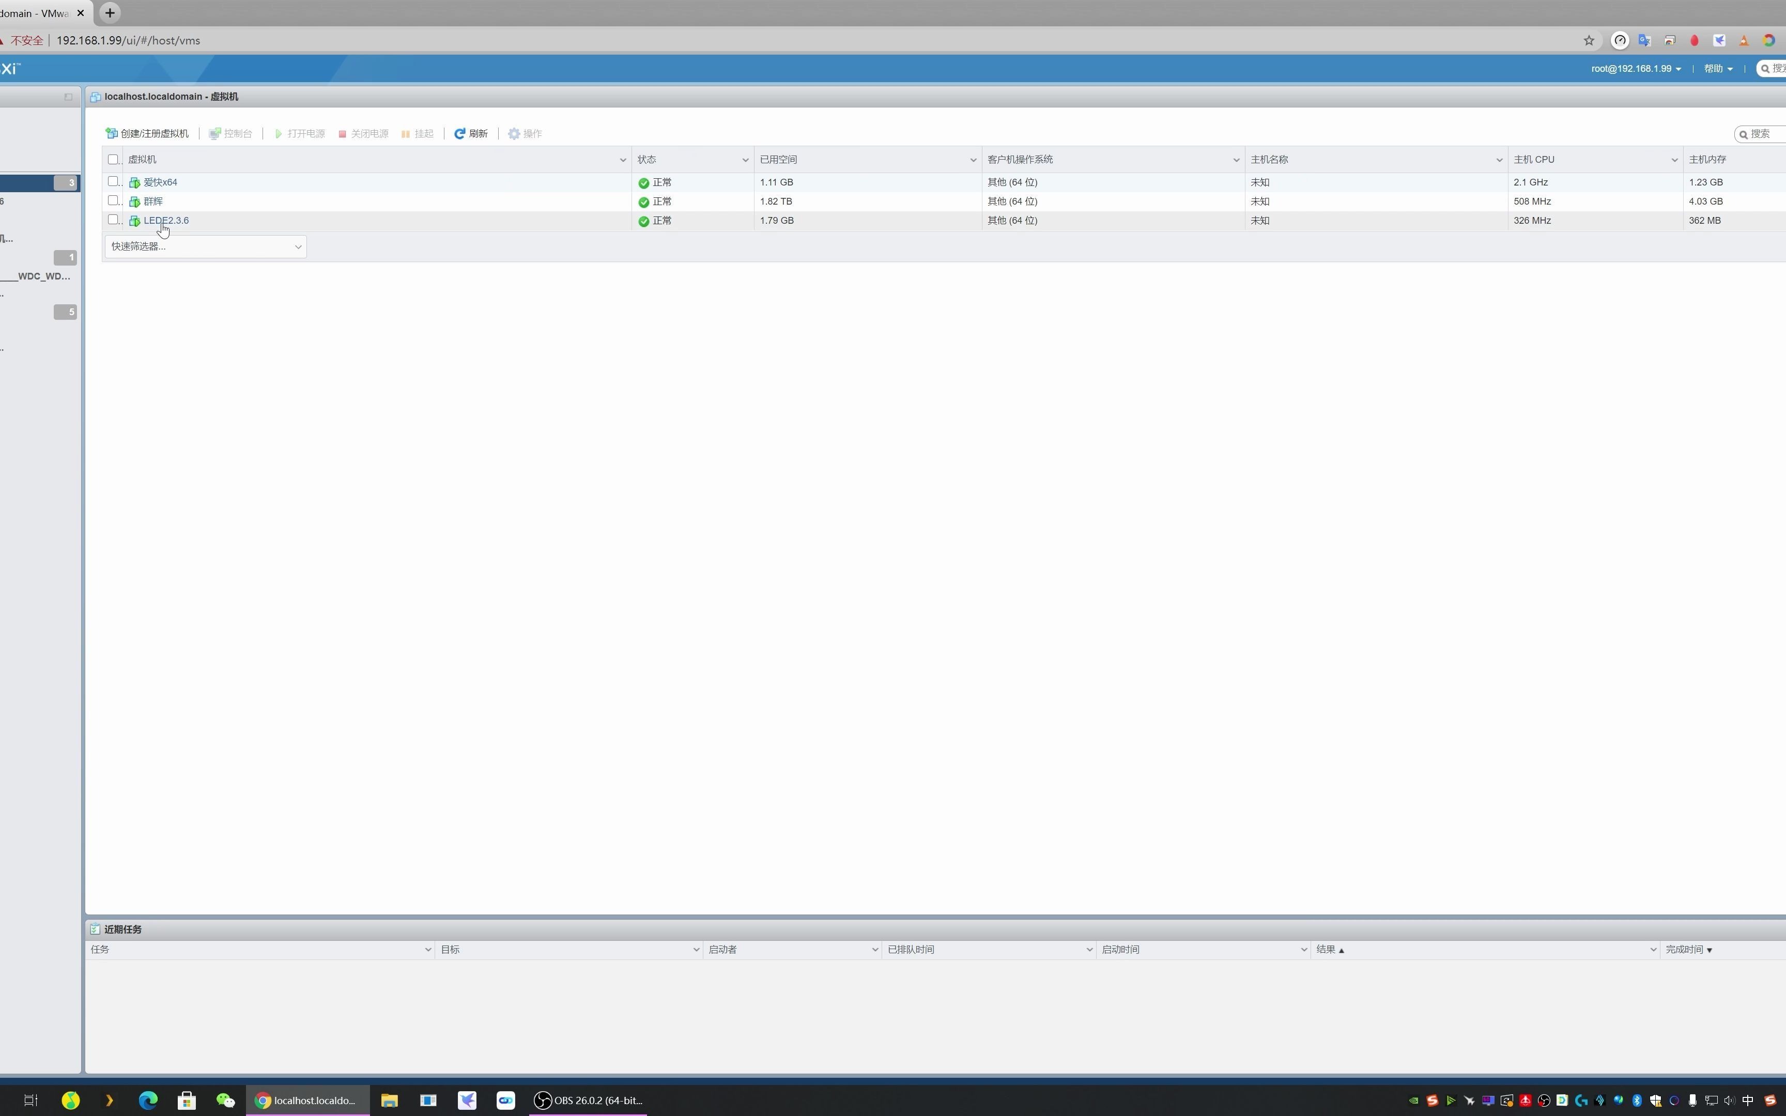Open Microsoft Edge from the taskbar
Viewport: 1786px width, 1116px height.
(148, 1100)
